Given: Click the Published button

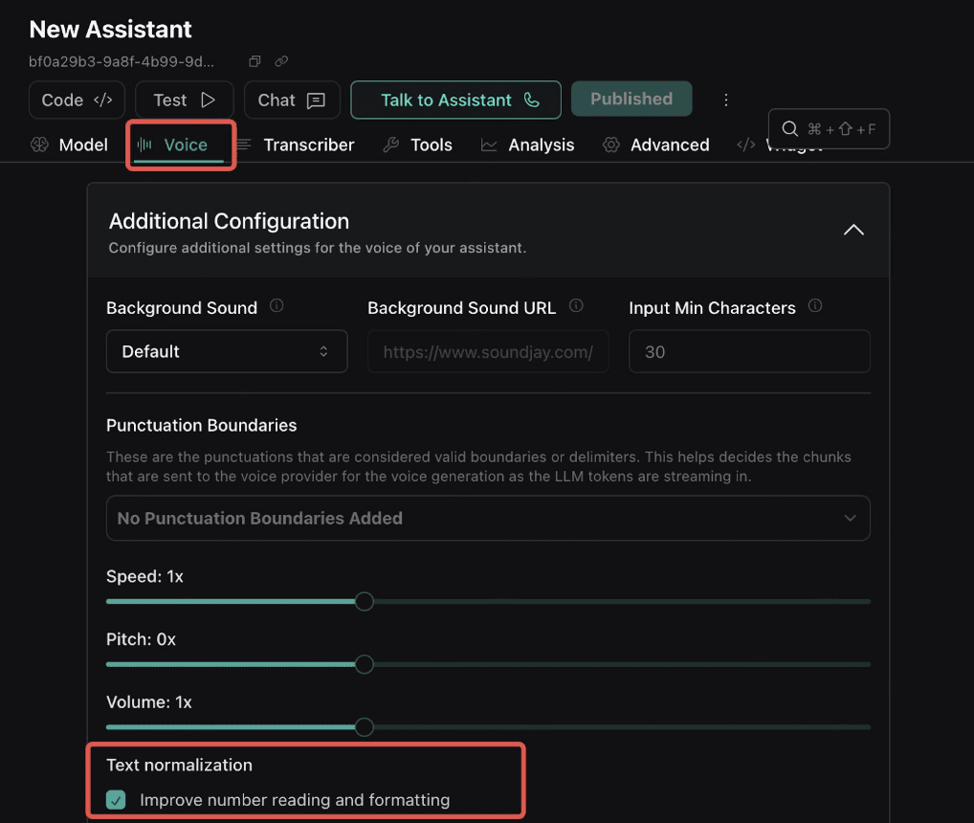Looking at the screenshot, I should tap(631, 99).
